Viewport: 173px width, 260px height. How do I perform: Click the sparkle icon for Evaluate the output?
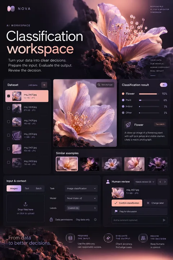pyautogui.click(x=108, y=238)
